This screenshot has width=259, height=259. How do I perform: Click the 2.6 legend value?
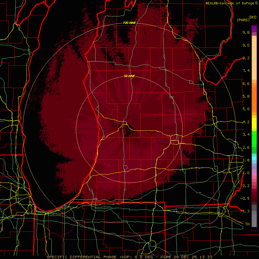coord(246,148)
